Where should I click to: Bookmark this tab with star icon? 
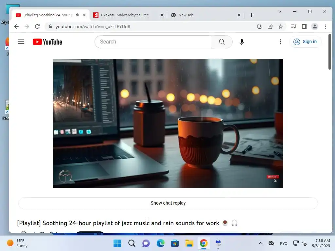click(x=280, y=26)
